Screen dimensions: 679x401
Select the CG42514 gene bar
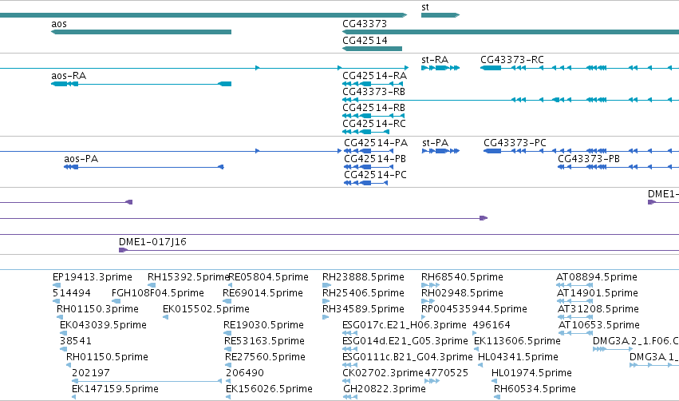372,49
